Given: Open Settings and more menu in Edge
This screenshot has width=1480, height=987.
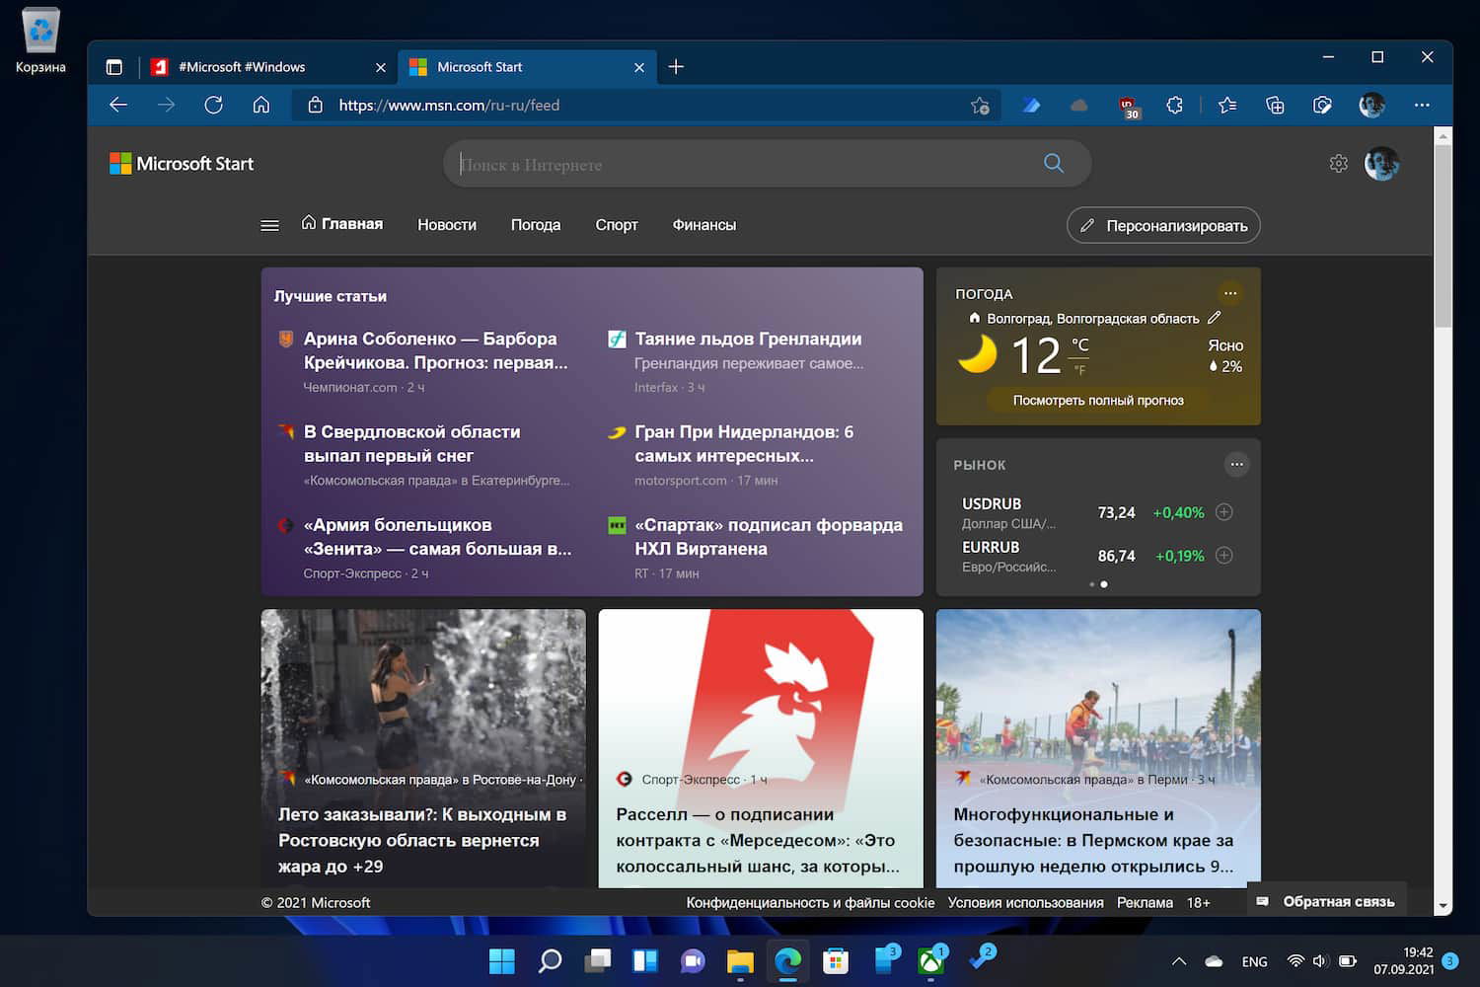Looking at the screenshot, I should (1422, 106).
